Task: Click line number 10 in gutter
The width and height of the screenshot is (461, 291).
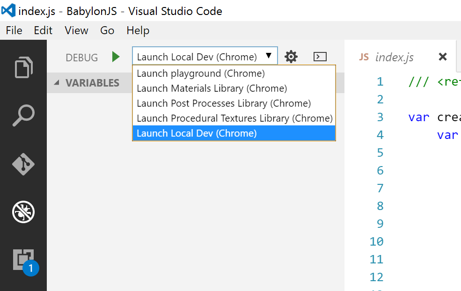Action: click(377, 241)
